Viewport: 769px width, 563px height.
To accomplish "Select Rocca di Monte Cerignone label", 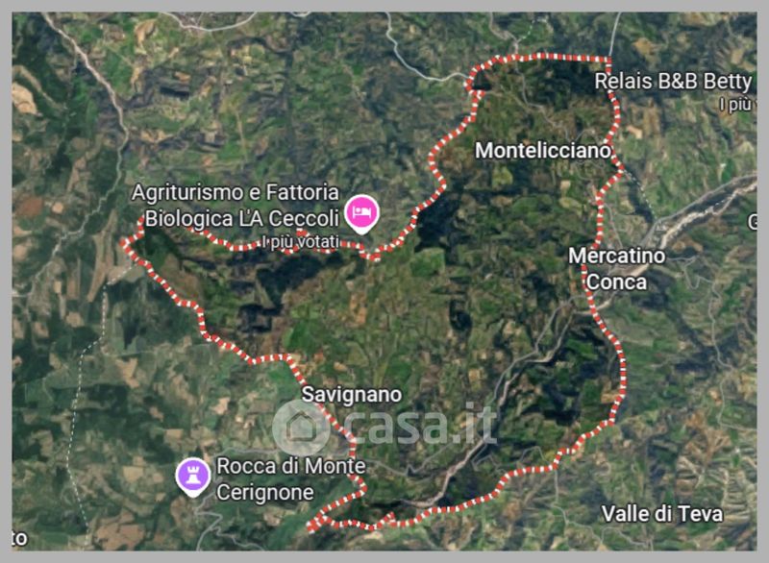I will tap(291, 479).
